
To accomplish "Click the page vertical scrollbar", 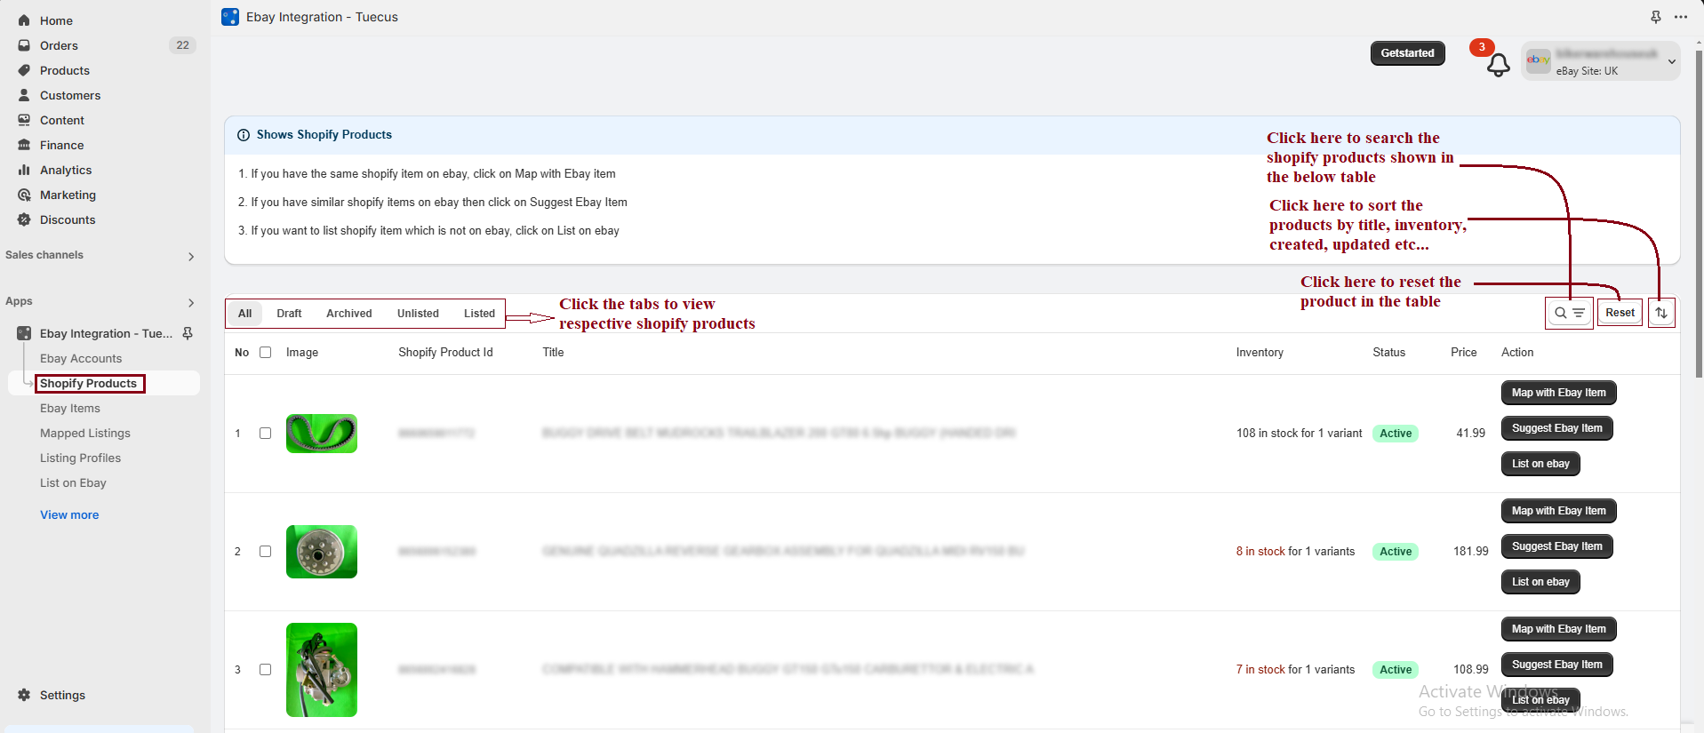I will point(1700,213).
